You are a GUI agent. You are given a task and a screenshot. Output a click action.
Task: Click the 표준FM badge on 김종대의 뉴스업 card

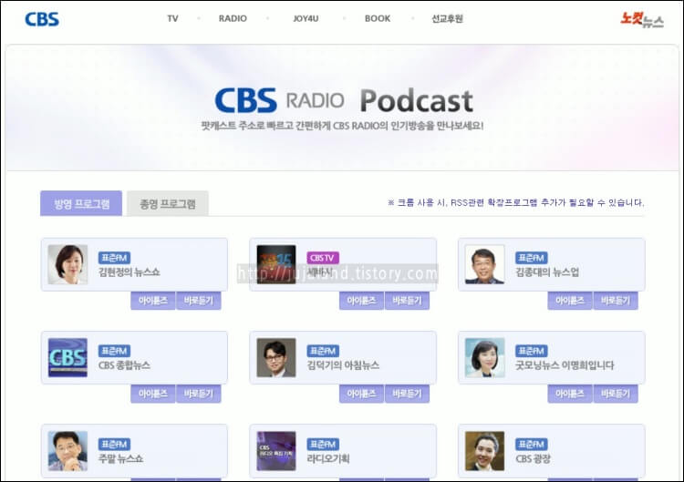[x=532, y=258]
